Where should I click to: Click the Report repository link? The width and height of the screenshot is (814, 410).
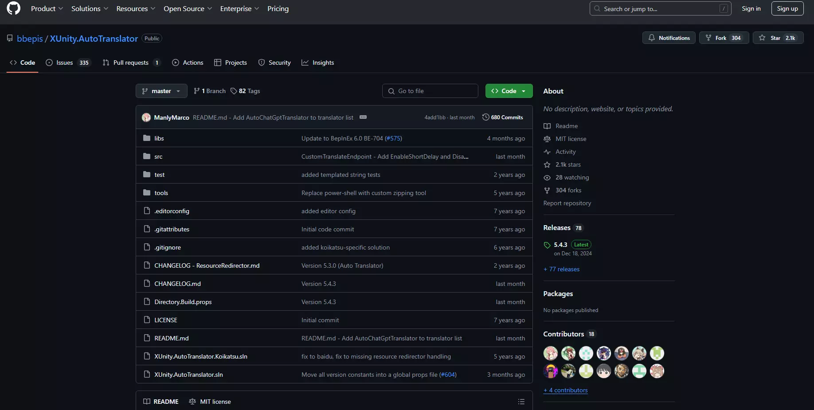(x=567, y=203)
